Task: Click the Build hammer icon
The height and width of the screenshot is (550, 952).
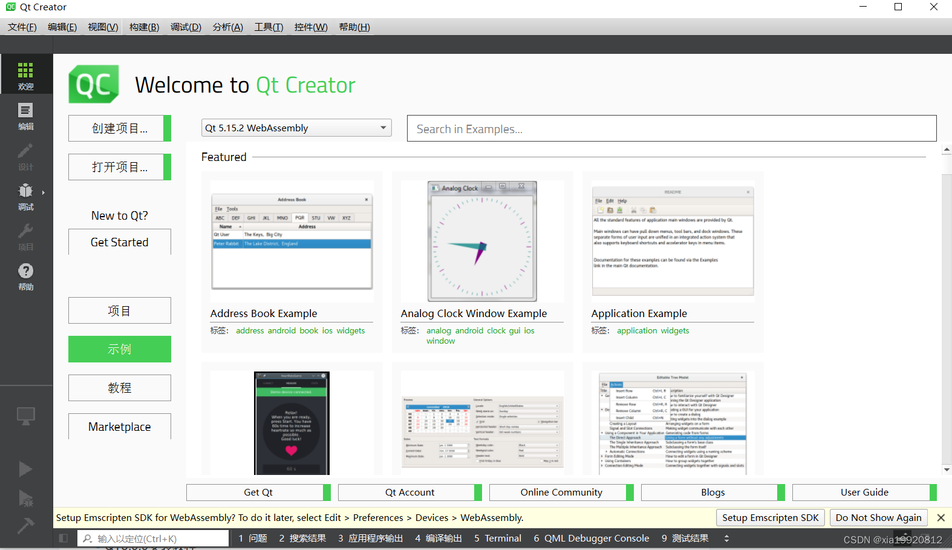Action: point(25,526)
